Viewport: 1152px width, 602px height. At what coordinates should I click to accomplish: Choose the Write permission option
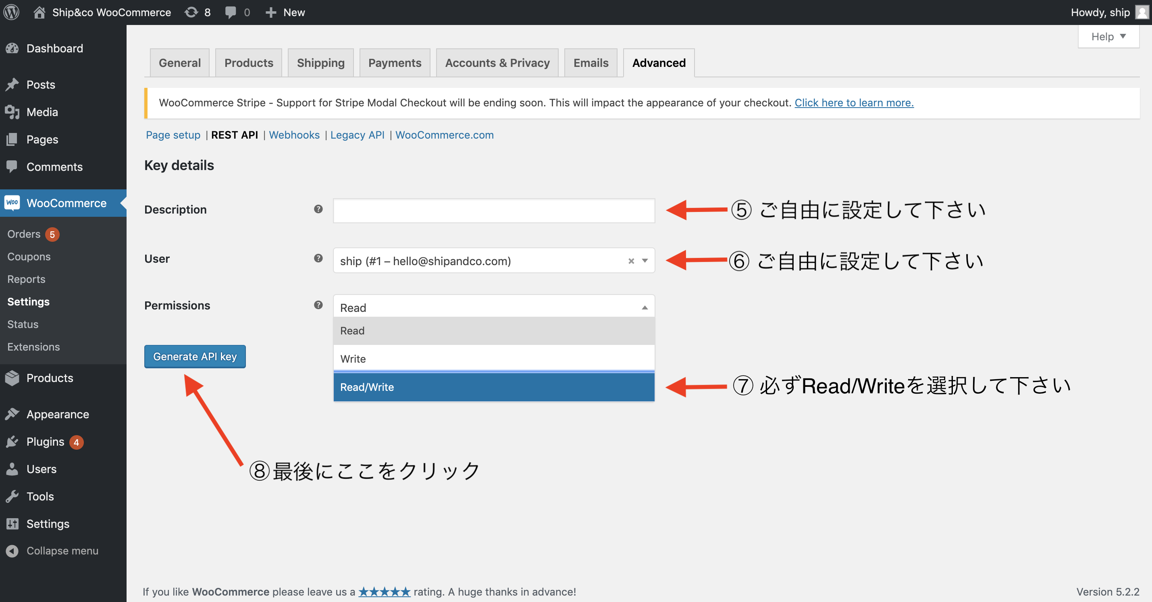(x=494, y=359)
